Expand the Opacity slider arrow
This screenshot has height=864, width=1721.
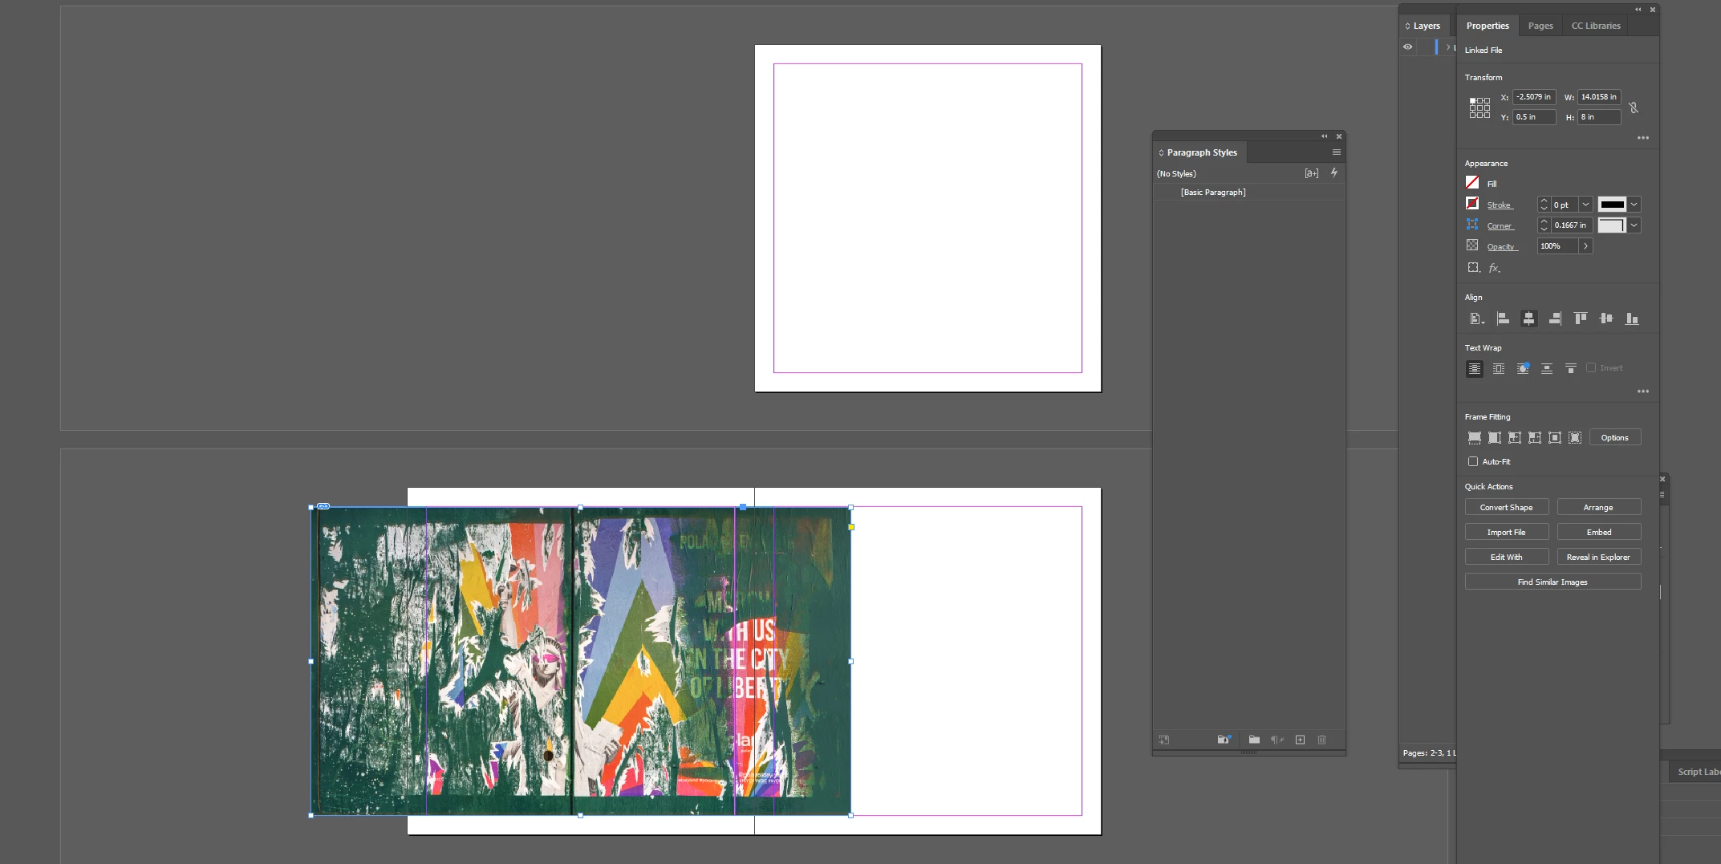(1585, 246)
